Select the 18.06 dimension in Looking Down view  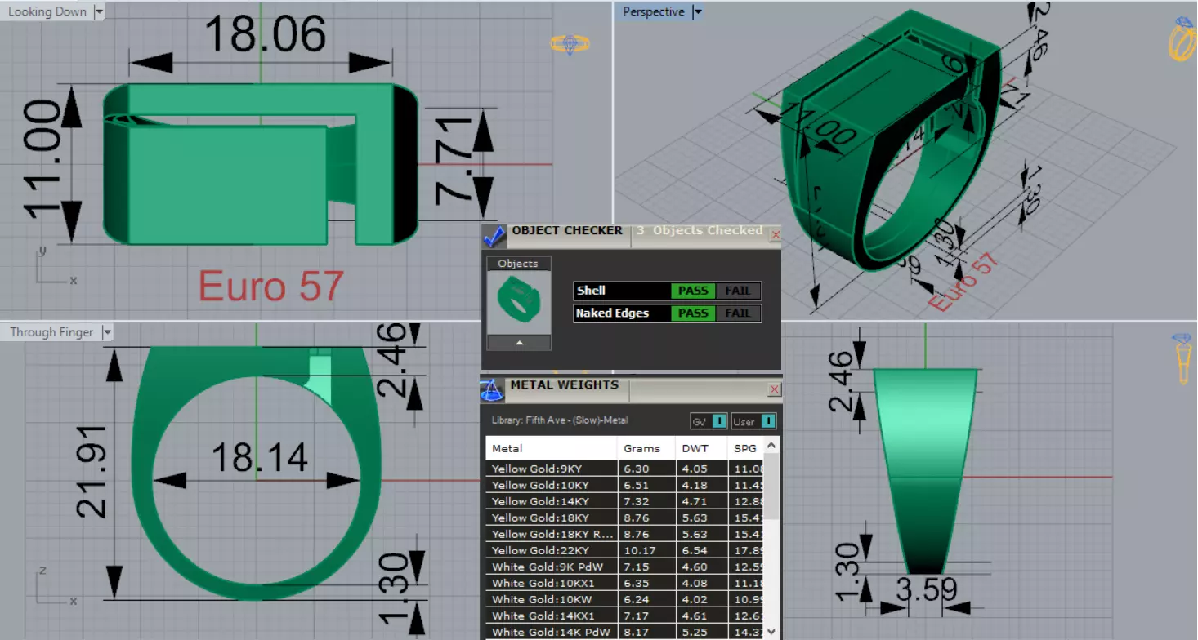click(265, 35)
